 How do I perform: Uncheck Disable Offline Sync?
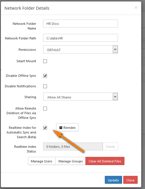click(x=45, y=76)
